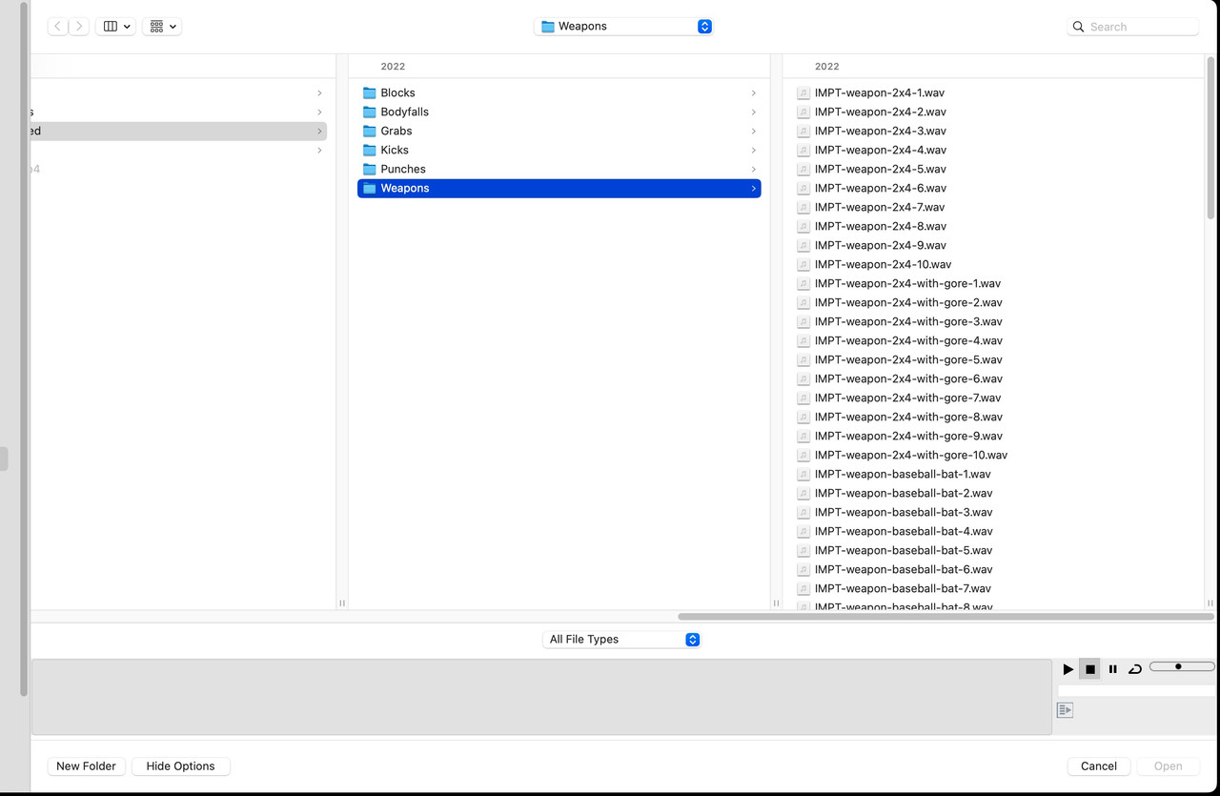
Task: Click the Stop playback icon
Action: [1089, 668]
